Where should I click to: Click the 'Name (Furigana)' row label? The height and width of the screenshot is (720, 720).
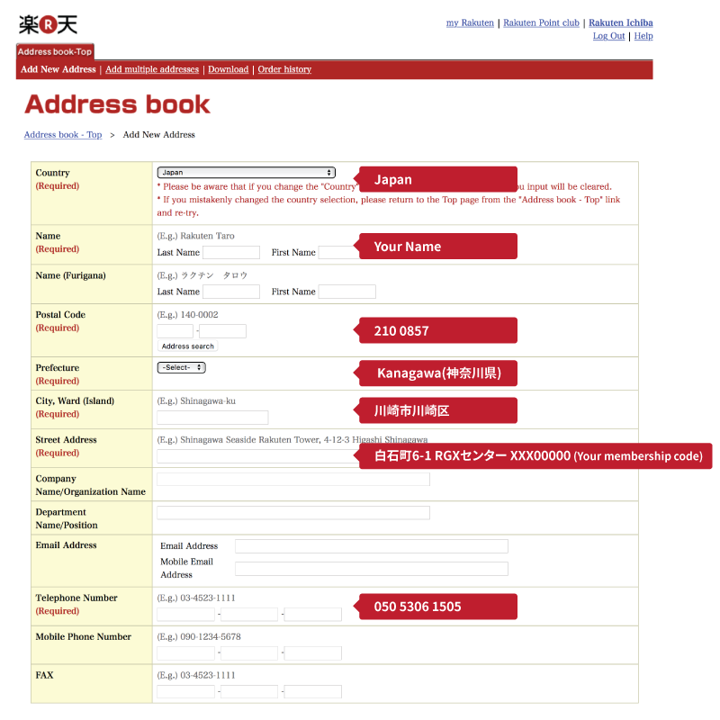tap(71, 275)
